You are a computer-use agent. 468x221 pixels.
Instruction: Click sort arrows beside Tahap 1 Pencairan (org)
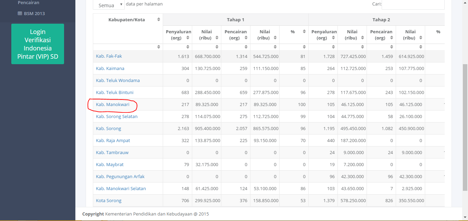pyautogui.click(x=246, y=38)
